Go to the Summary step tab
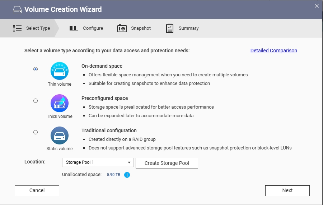Screen dimensions: 323x205 point(182,28)
